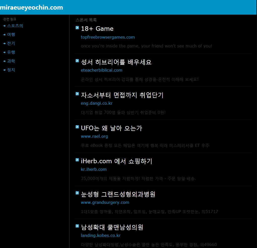This screenshot has width=257, height=248.
Task: Click the arrow bullet beside 스포츠의
Action: (x=5, y=26)
